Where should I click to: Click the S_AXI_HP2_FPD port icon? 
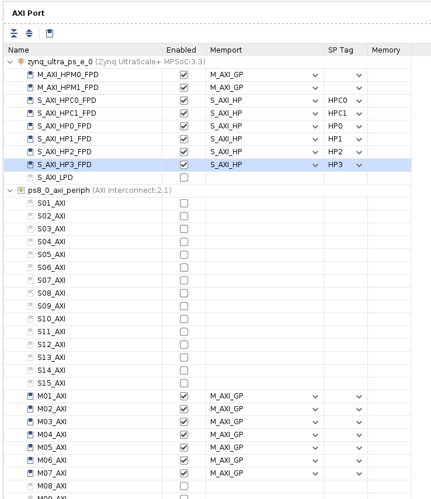tap(30, 152)
